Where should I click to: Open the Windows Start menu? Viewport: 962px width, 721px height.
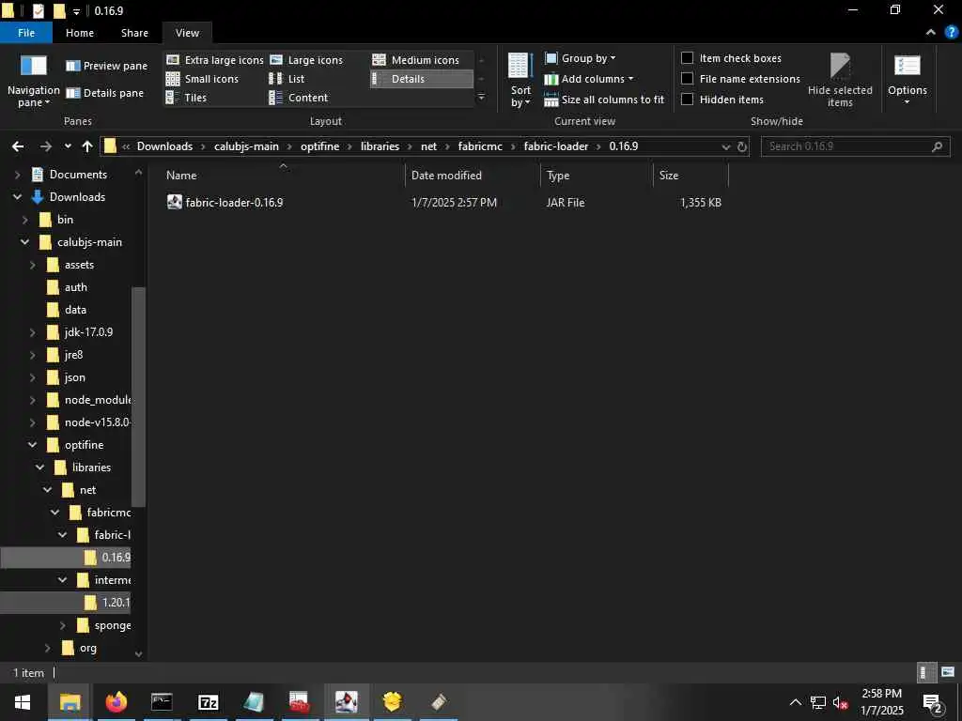click(x=23, y=701)
